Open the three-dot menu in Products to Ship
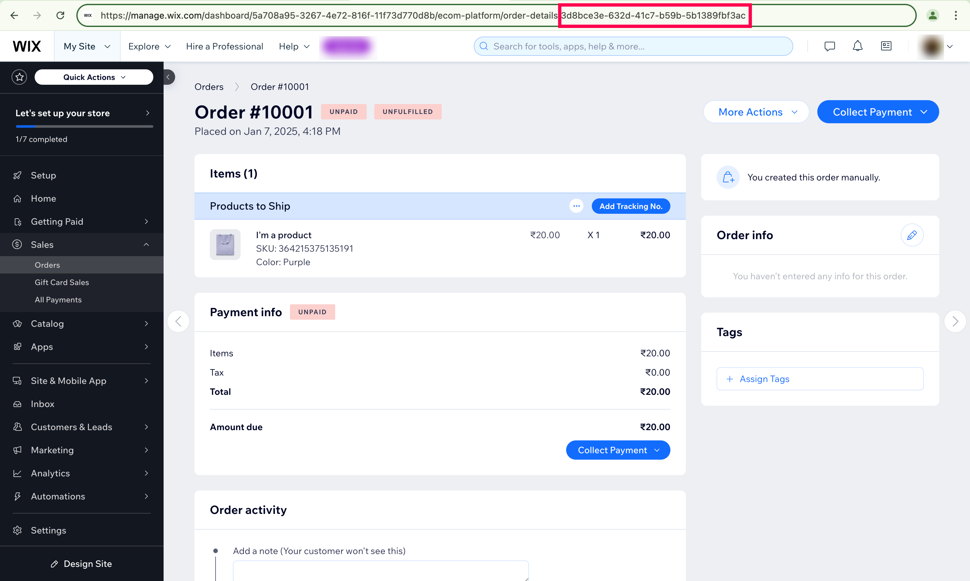Image resolution: width=970 pixels, height=581 pixels. point(576,206)
